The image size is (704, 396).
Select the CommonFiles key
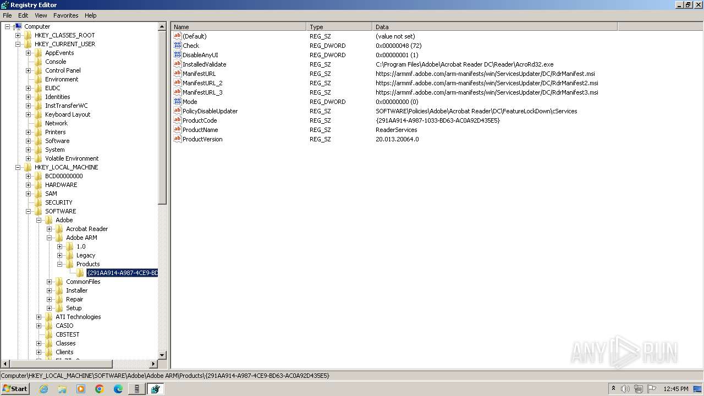[83, 282]
